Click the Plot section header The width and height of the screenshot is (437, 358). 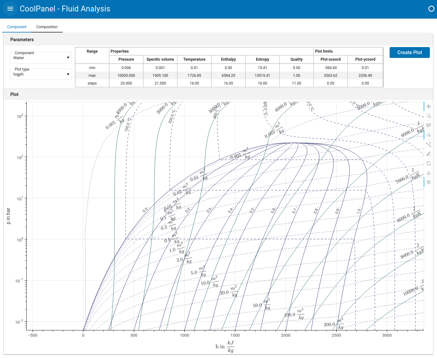pos(15,94)
